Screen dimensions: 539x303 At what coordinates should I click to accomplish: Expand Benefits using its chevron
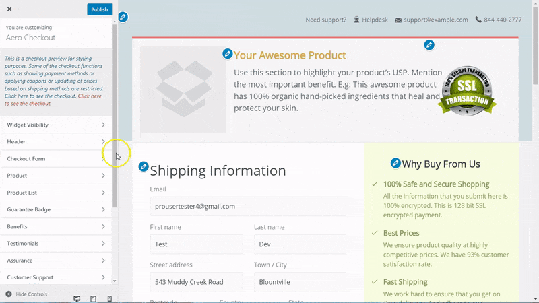(103, 226)
